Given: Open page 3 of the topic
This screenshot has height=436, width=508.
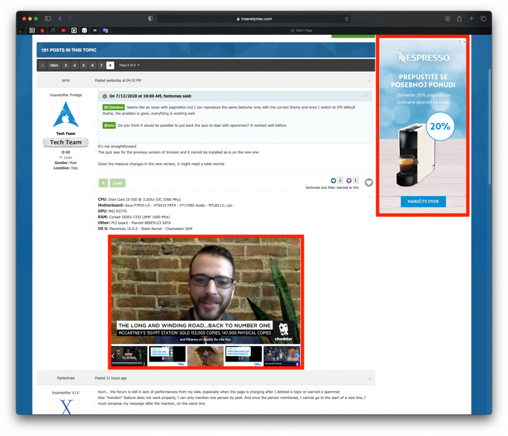Looking at the screenshot, I should pos(66,66).
